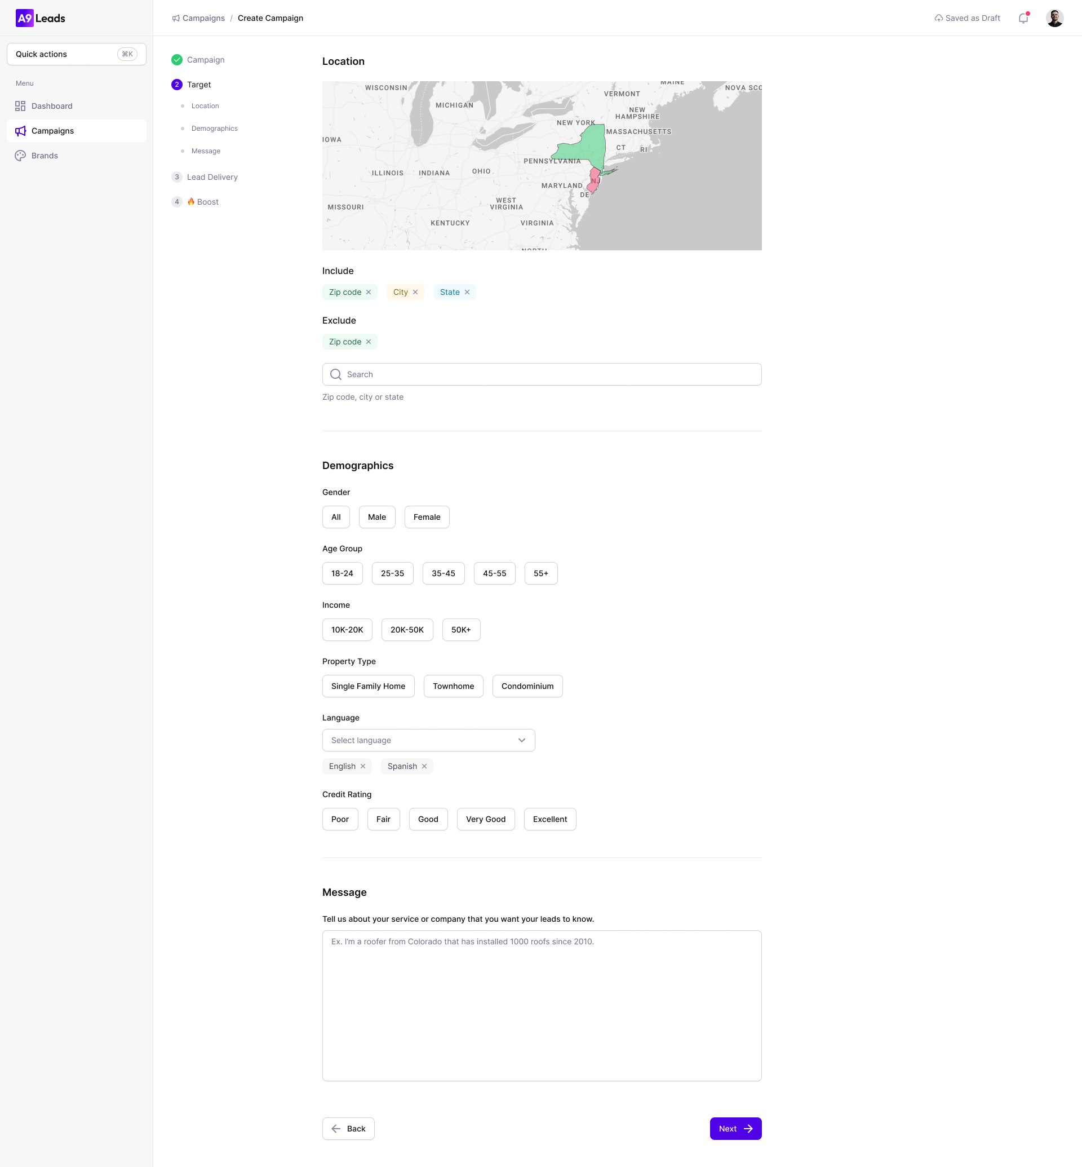Remove the City include tag
Viewport: 1082px width, 1167px height.
point(415,292)
